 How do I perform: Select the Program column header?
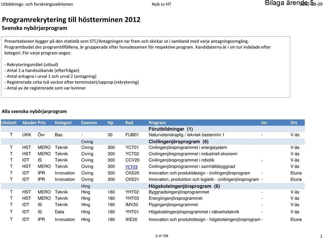(x=157, y=123)
